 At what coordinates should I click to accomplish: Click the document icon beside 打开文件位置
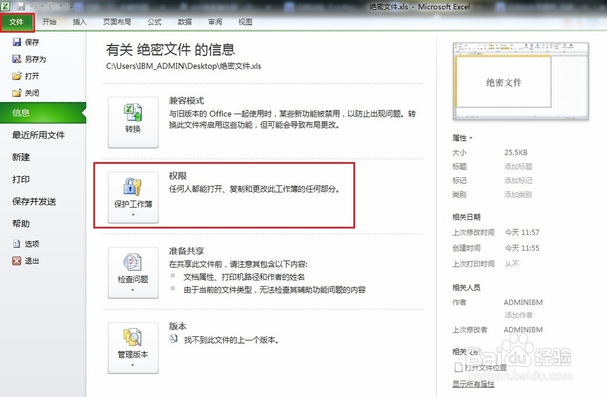tap(458, 367)
